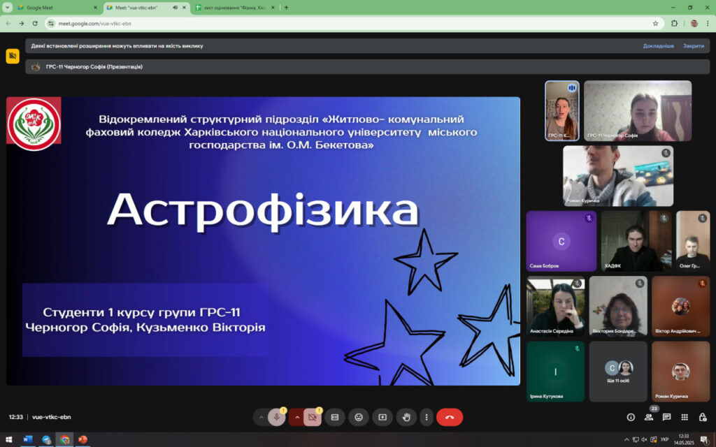Screen dimensions: 716x447
Task: Toggle the microphone button
Action: [276, 417]
